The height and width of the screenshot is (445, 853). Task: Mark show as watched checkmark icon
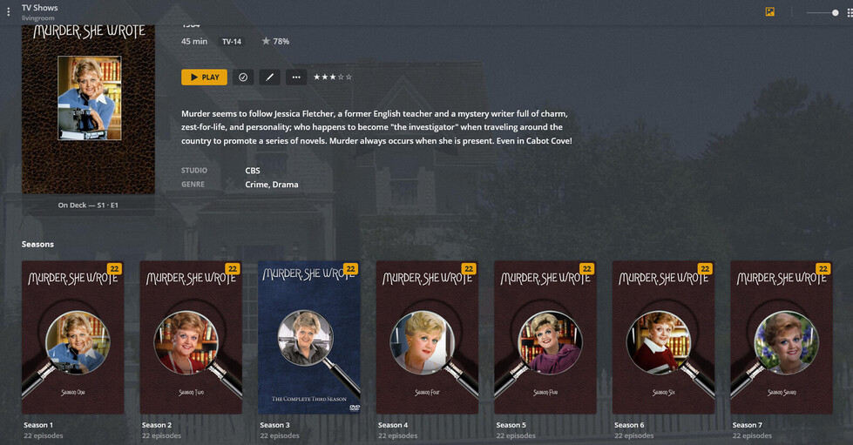coord(243,78)
